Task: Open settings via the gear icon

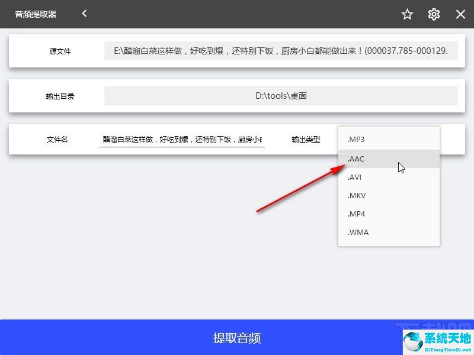Action: coord(434,14)
